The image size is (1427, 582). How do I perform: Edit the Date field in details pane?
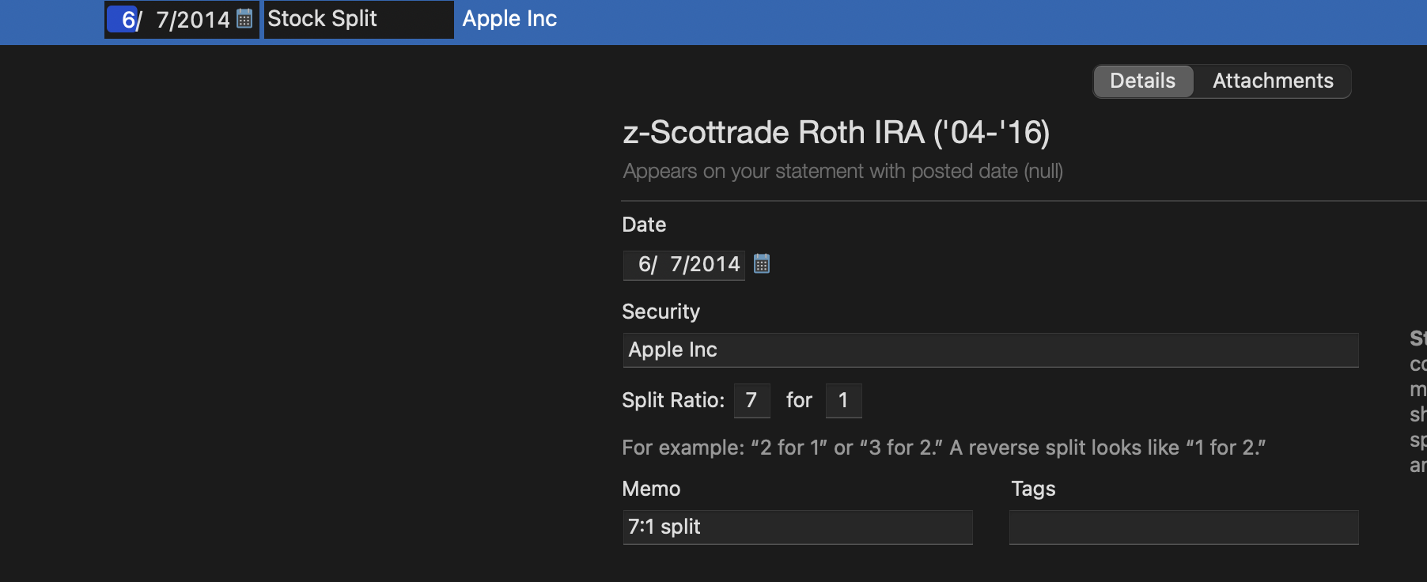click(x=685, y=265)
